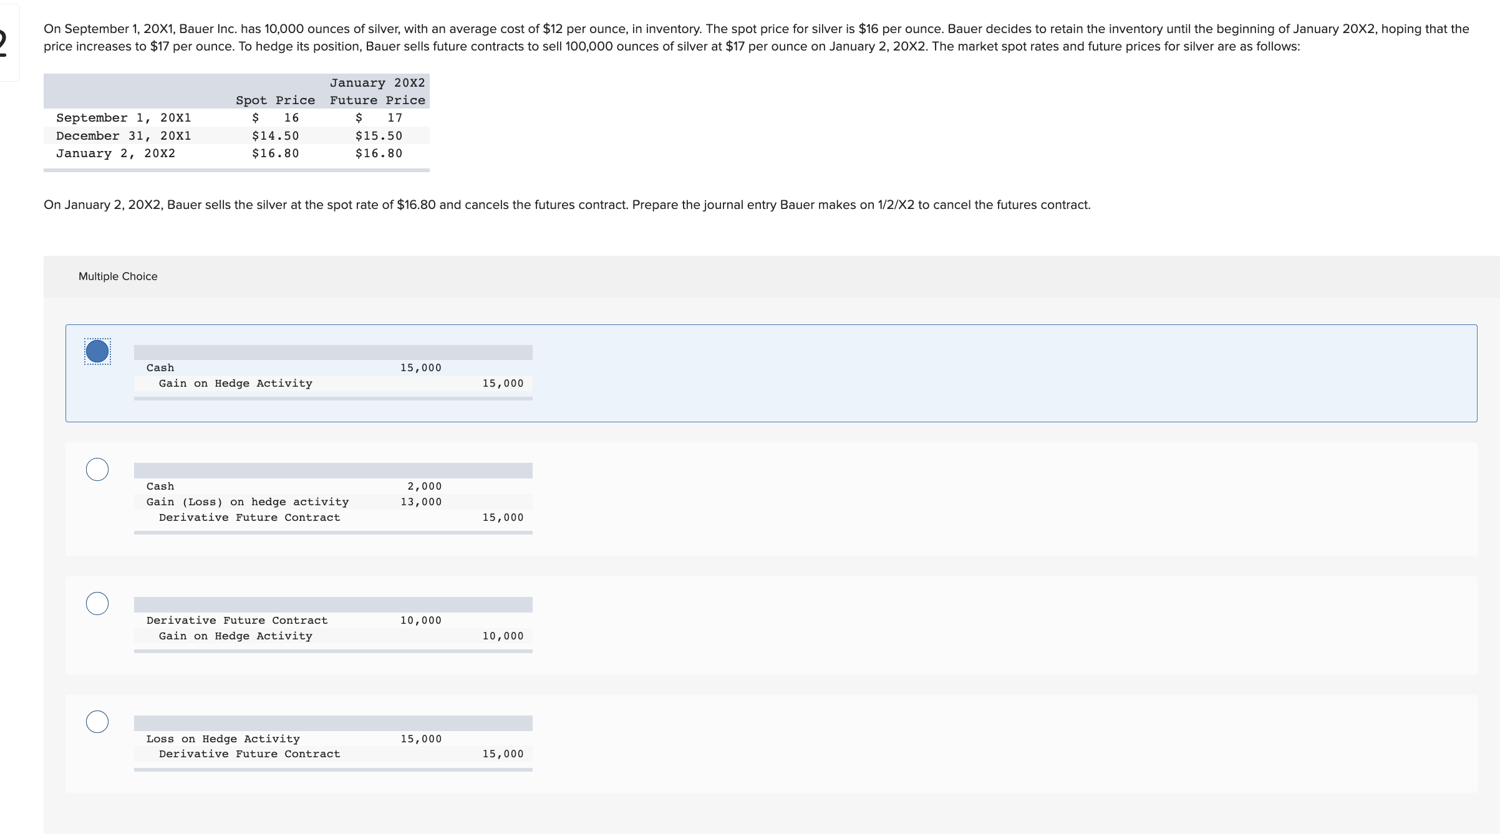Deselect the currently chosen blue radio button
Image resolution: width=1500 pixels, height=834 pixels.
[97, 351]
